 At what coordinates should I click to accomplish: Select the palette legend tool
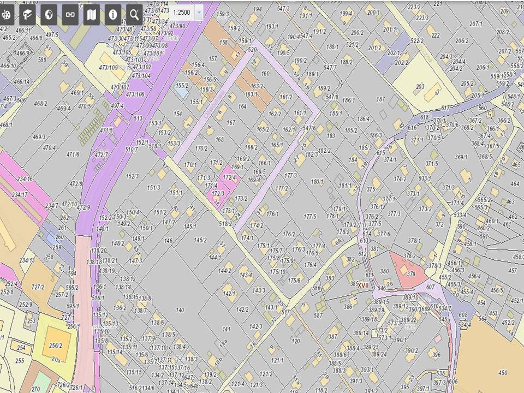7,15
